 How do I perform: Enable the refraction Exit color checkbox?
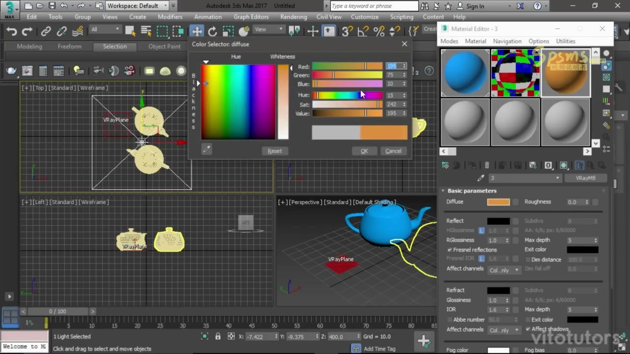click(x=528, y=320)
